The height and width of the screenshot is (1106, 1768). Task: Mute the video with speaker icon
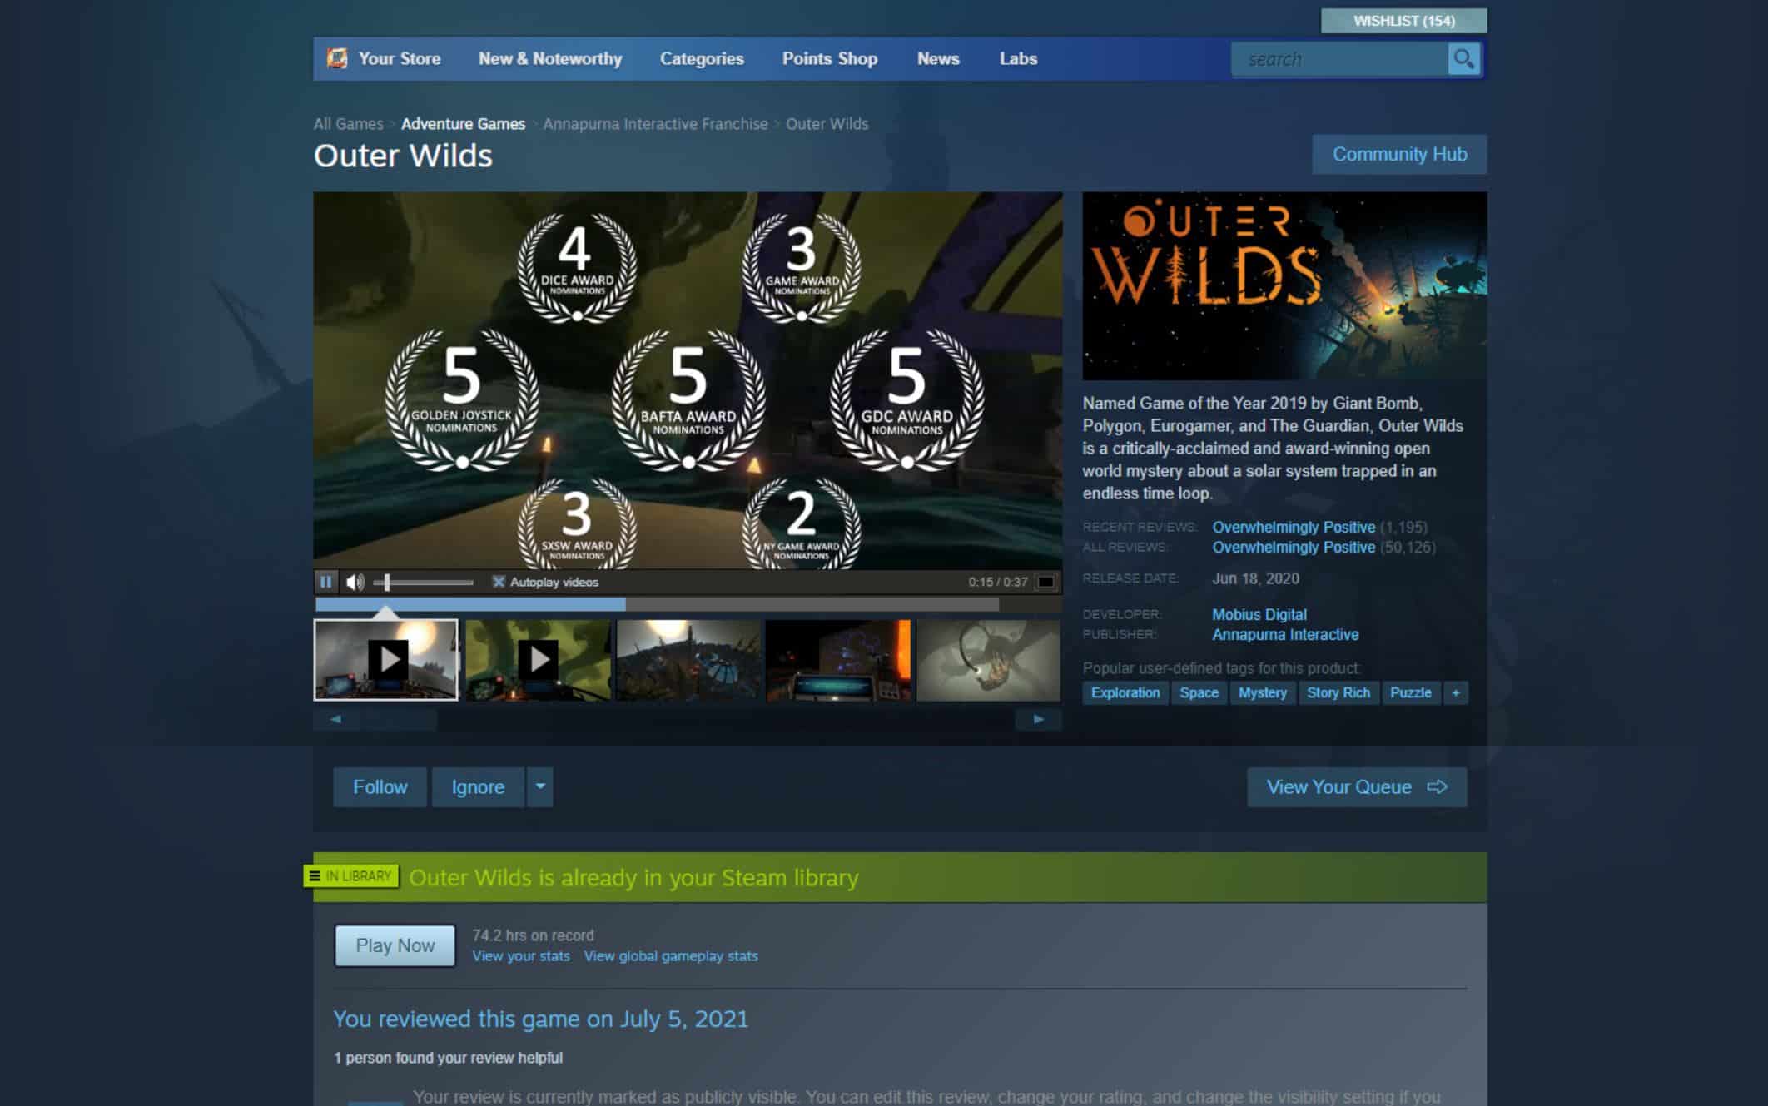coord(355,582)
